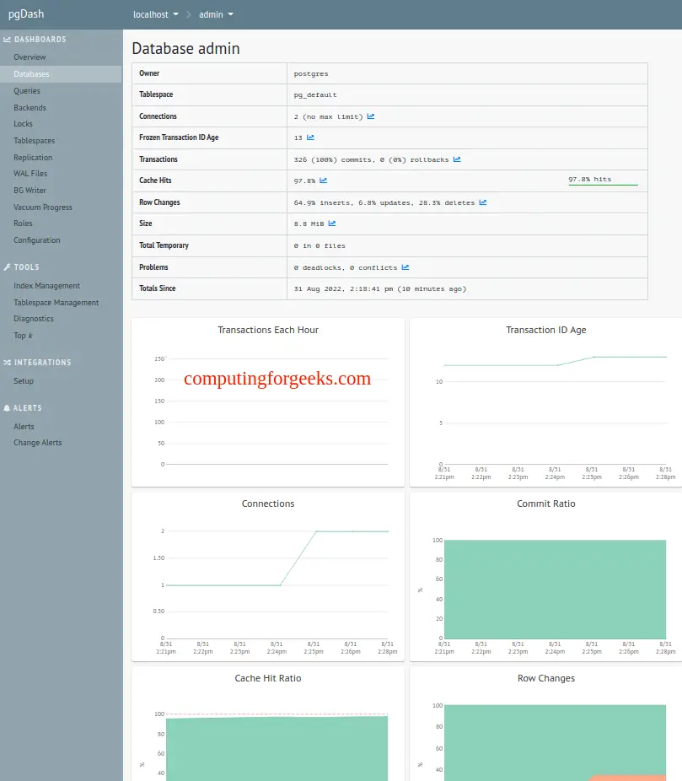Screen dimensions: 682x781
Task: Open Index Management tool
Action: click(x=47, y=285)
